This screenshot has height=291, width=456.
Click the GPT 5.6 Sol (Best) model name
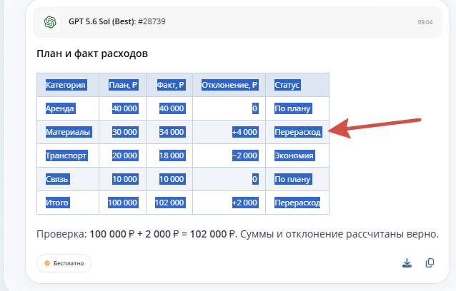point(102,21)
